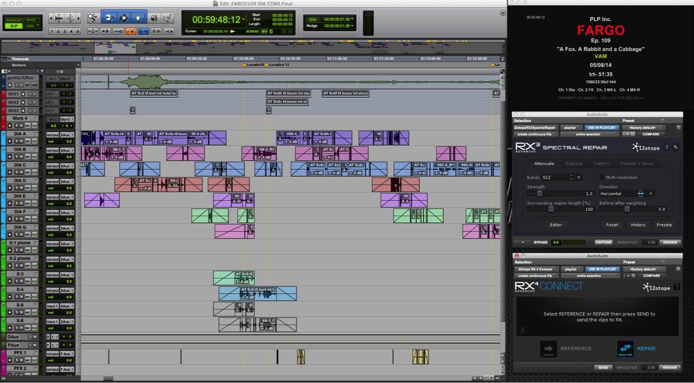Click the REPAIR round-trip icon in RX4 Connect
This screenshot has width=694, height=383.
pyautogui.click(x=625, y=349)
